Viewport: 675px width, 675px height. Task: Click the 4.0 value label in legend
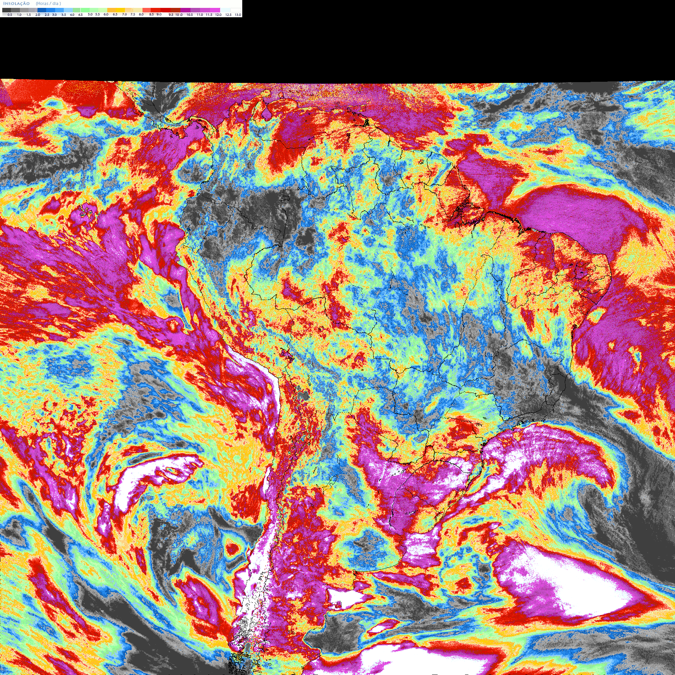click(x=72, y=15)
